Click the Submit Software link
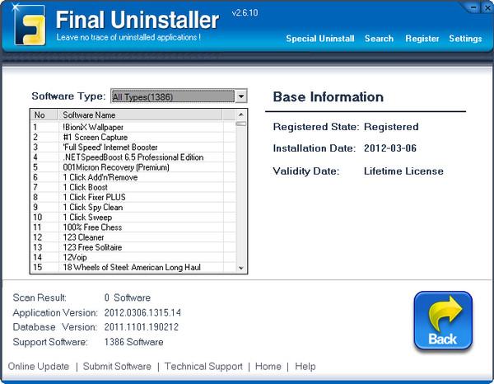The image size is (494, 384). pos(117,367)
